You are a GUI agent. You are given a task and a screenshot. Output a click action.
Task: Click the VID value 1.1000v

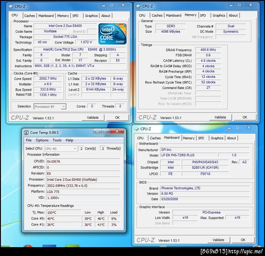[x=83, y=198]
